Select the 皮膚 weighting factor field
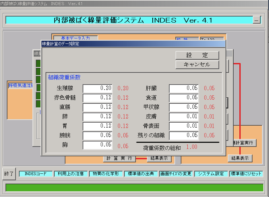The width and height of the screenshot is (269, 197). click(x=184, y=117)
